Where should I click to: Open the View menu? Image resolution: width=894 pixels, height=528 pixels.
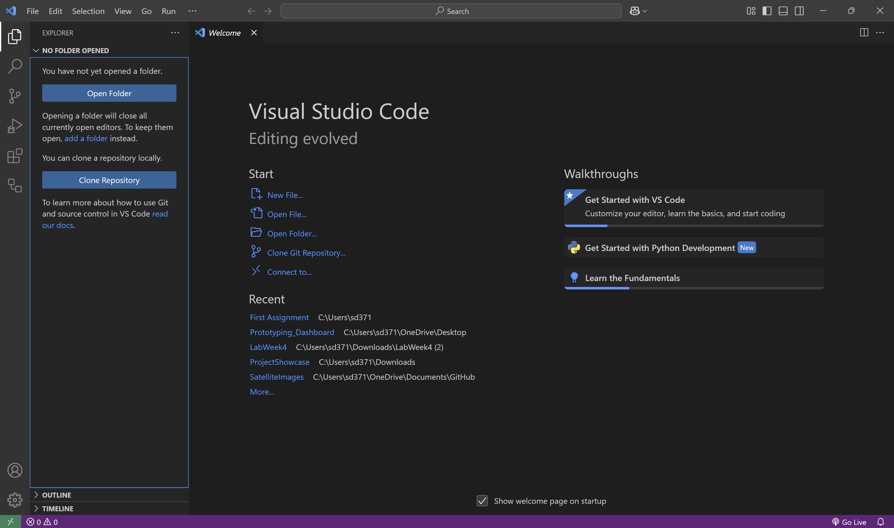(x=123, y=11)
